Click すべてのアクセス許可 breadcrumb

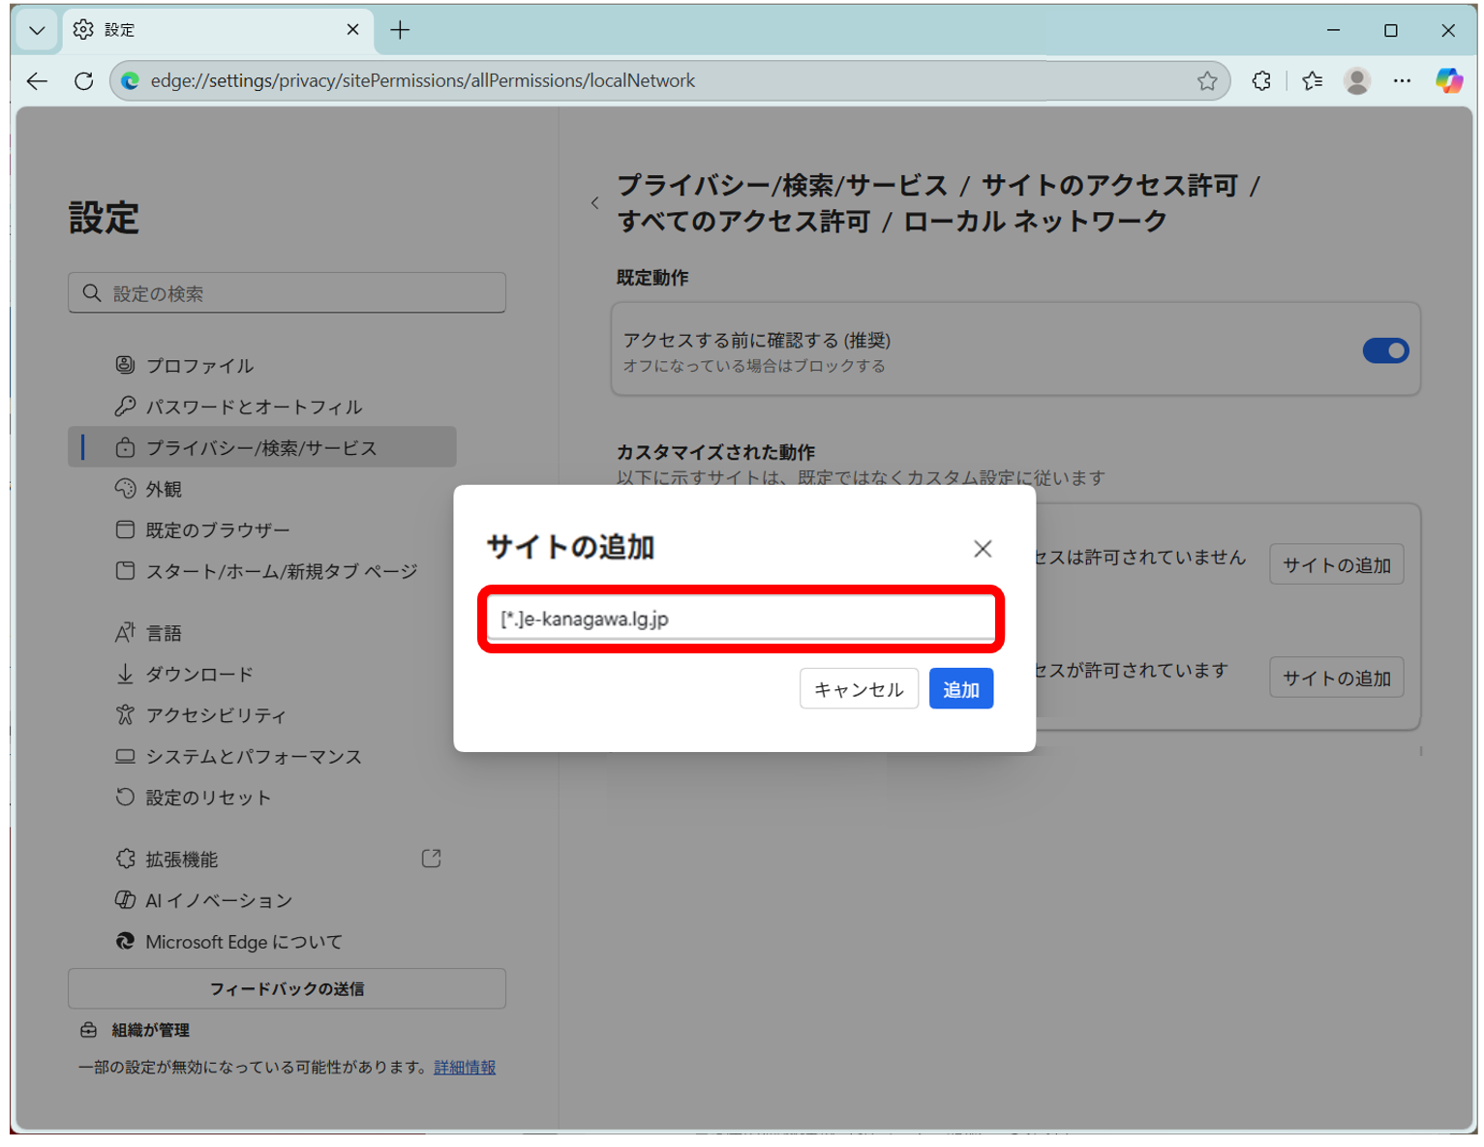[743, 222]
